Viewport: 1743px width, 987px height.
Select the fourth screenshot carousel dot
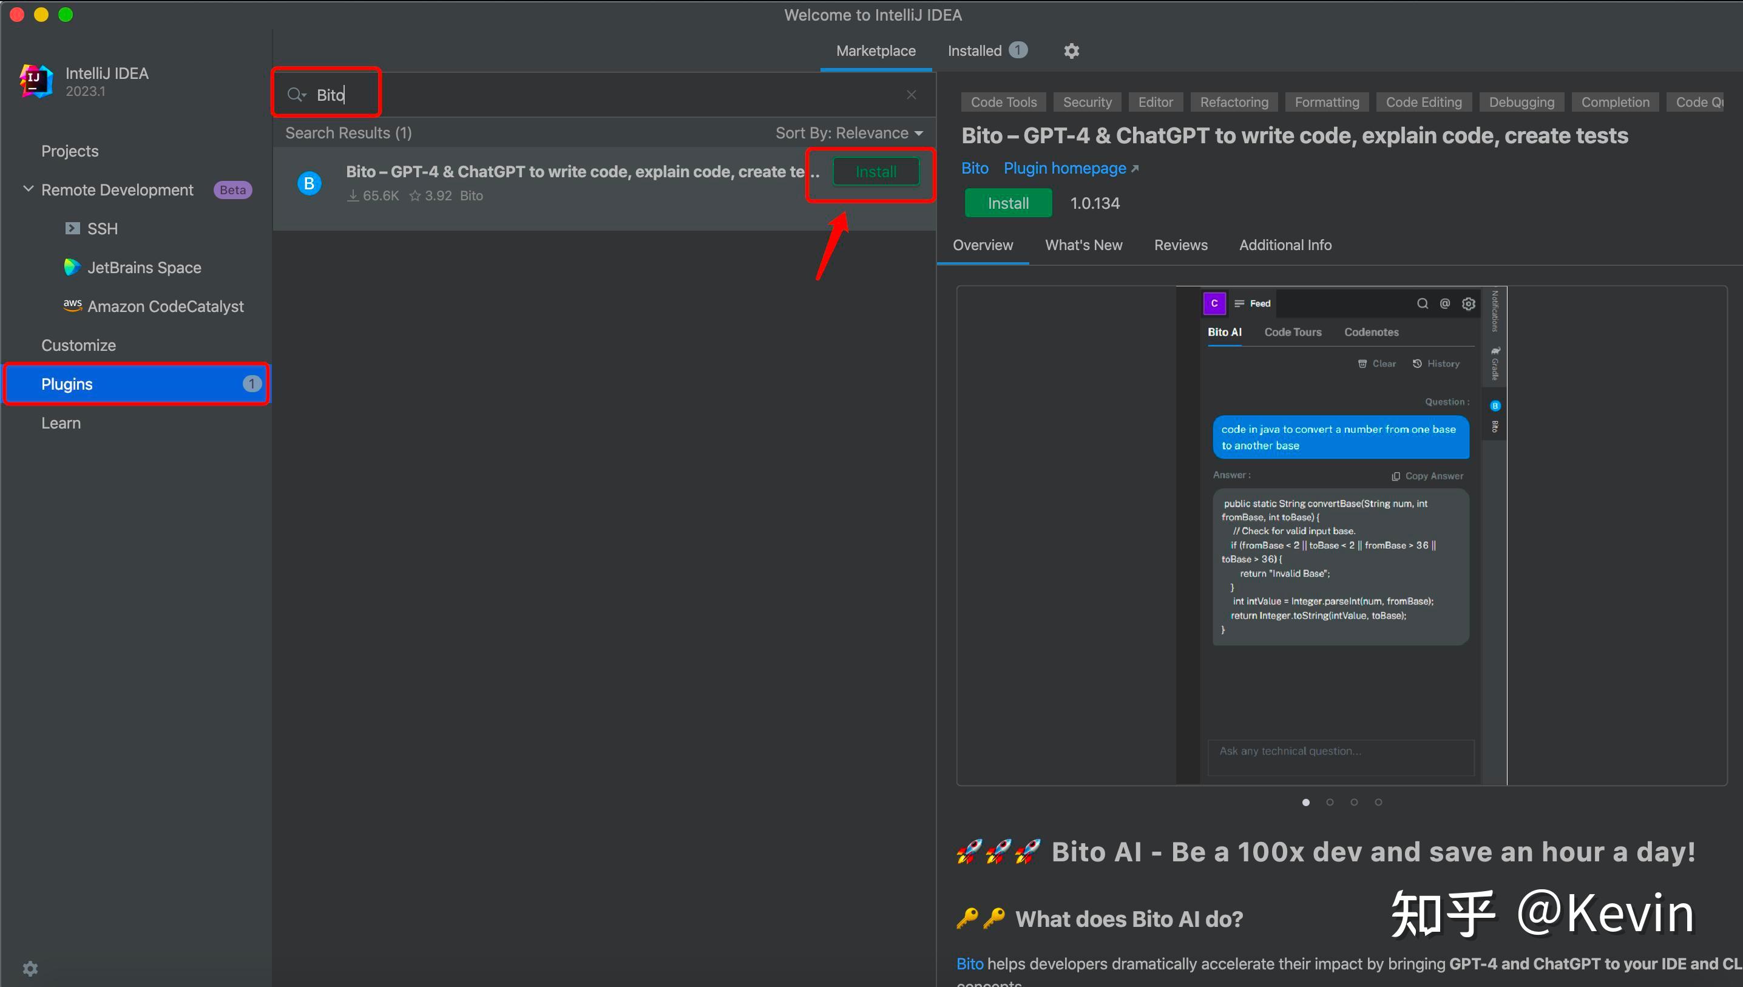click(x=1378, y=802)
